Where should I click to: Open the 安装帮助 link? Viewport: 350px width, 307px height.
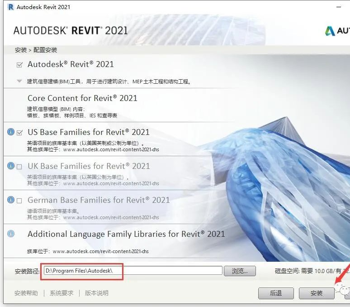point(26,293)
